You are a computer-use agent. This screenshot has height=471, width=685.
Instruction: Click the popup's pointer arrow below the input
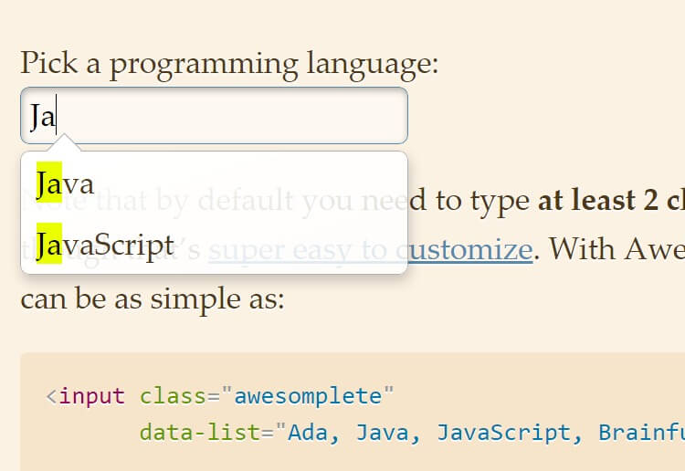pos(67,144)
